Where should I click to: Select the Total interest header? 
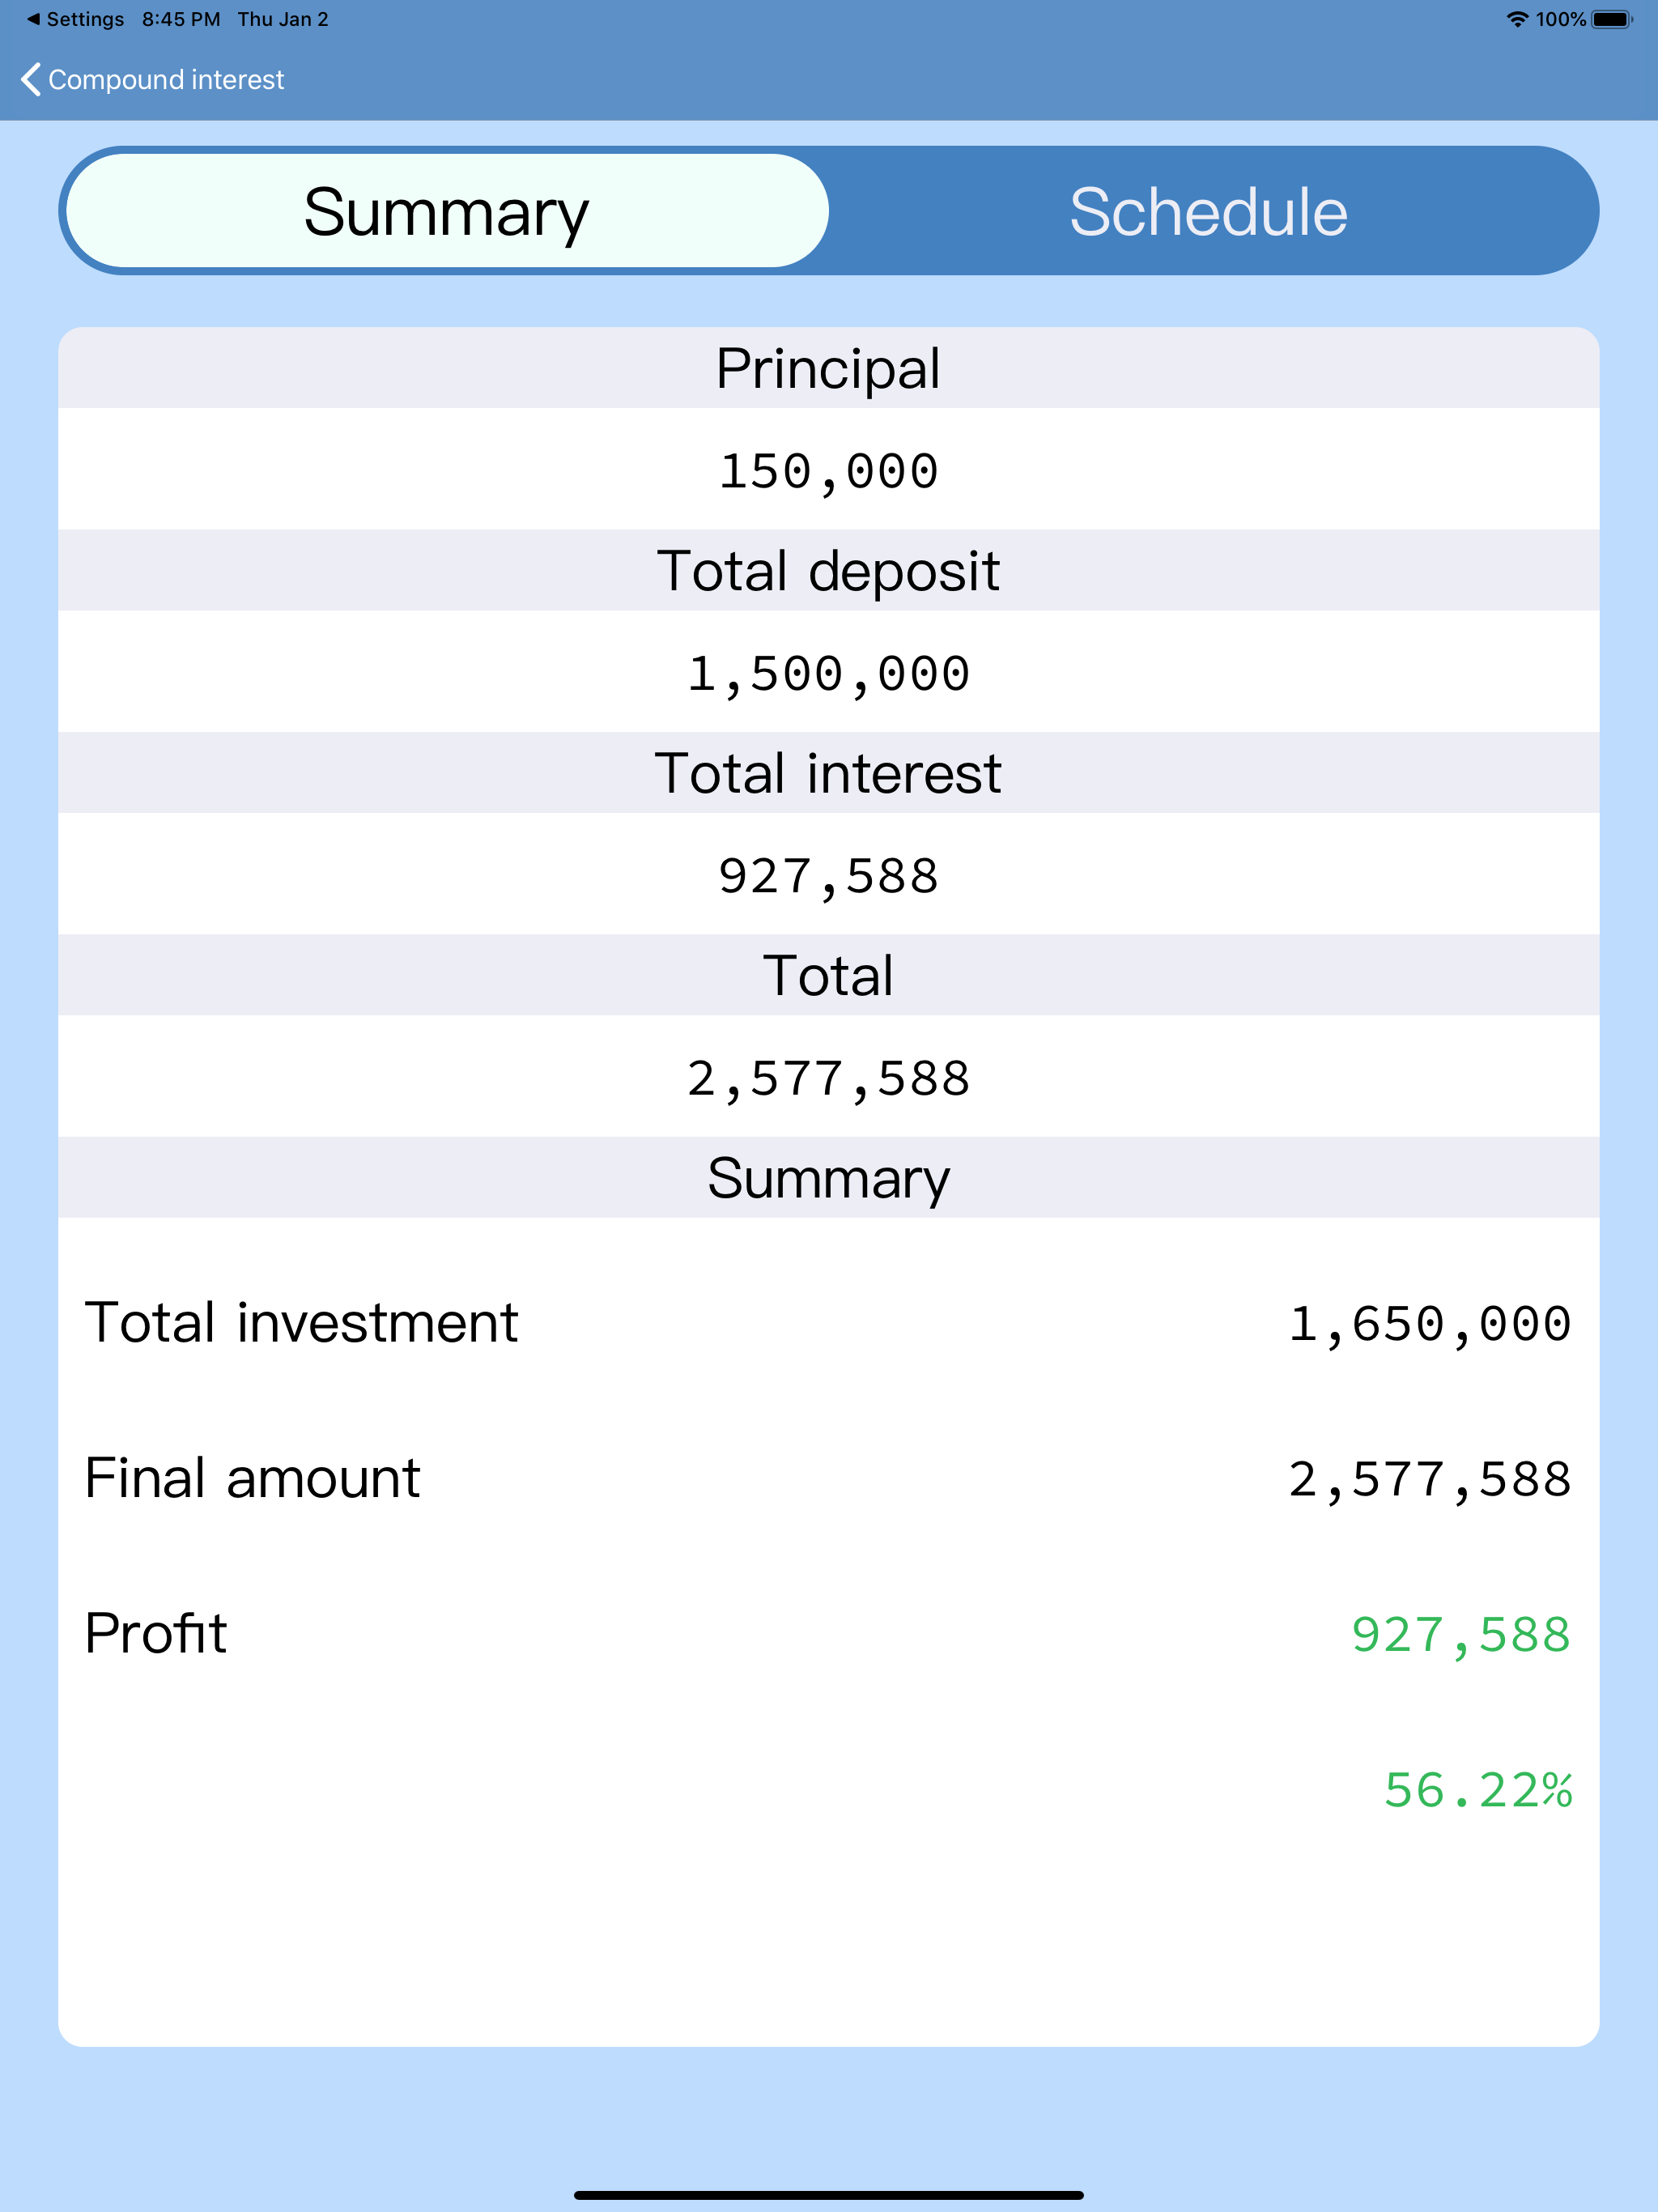coord(828,773)
